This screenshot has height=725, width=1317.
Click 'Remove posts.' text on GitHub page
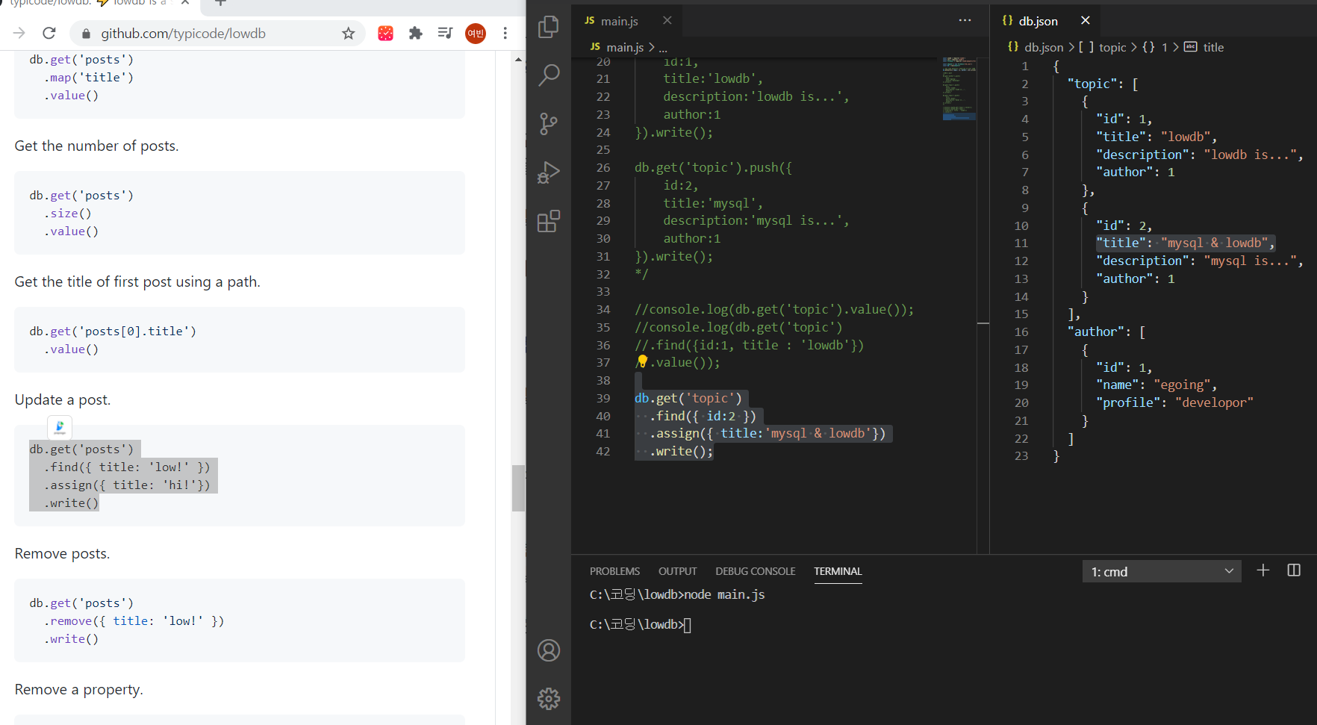pyautogui.click(x=63, y=553)
